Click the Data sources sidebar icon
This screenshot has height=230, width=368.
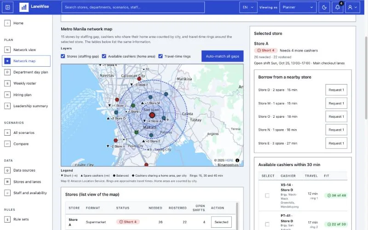coord(7,170)
